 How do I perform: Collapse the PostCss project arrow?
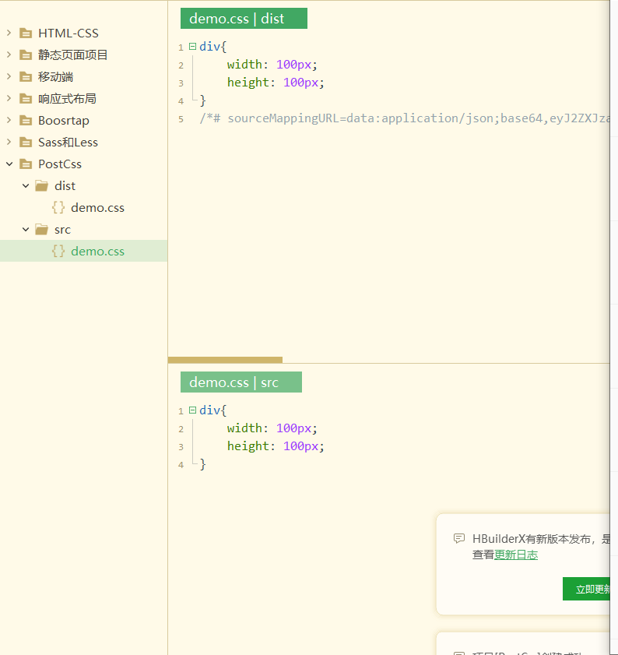[x=9, y=164]
